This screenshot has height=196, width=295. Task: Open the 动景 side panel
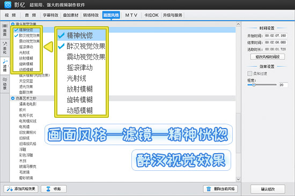[5, 84]
